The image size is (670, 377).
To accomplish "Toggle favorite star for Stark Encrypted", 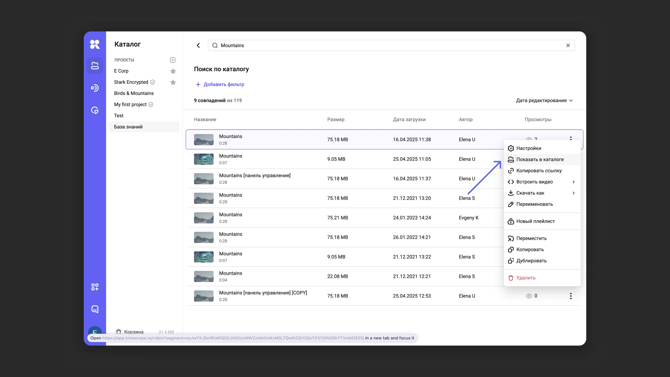I will coord(173,82).
